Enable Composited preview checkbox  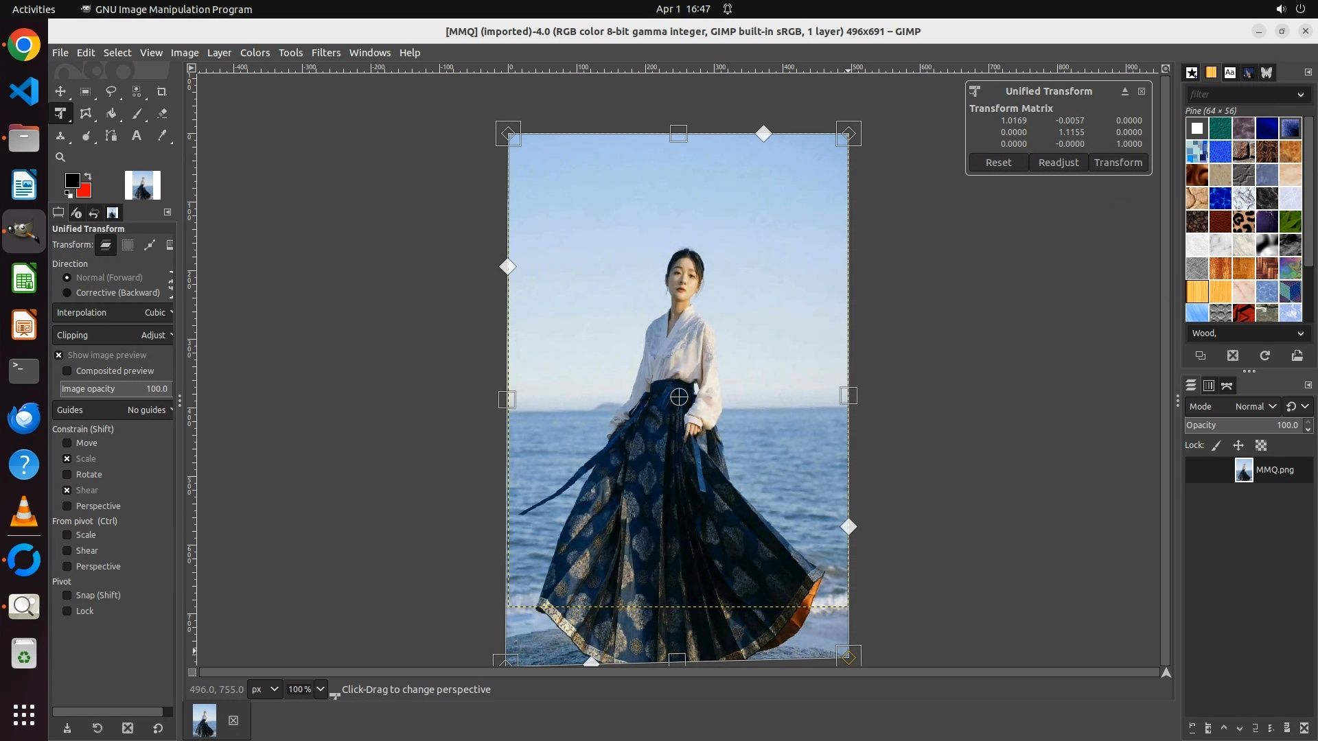click(67, 371)
